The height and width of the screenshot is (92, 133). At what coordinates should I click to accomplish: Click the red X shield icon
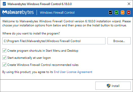(x=129, y=12)
